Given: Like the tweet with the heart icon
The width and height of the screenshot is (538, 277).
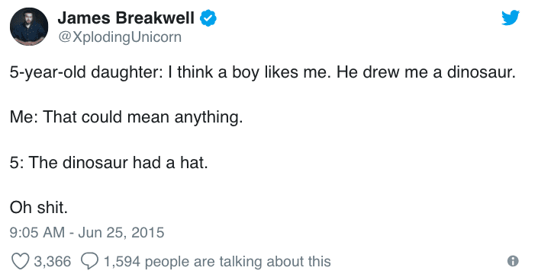Looking at the screenshot, I should tap(21, 262).
